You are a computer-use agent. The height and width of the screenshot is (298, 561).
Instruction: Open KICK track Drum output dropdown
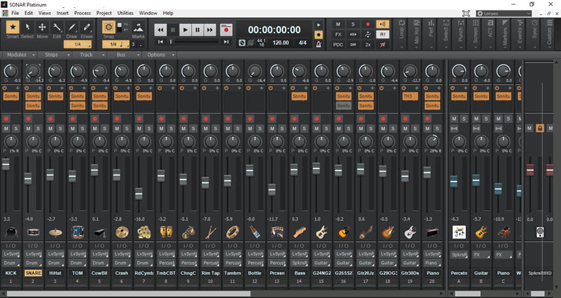[11, 263]
